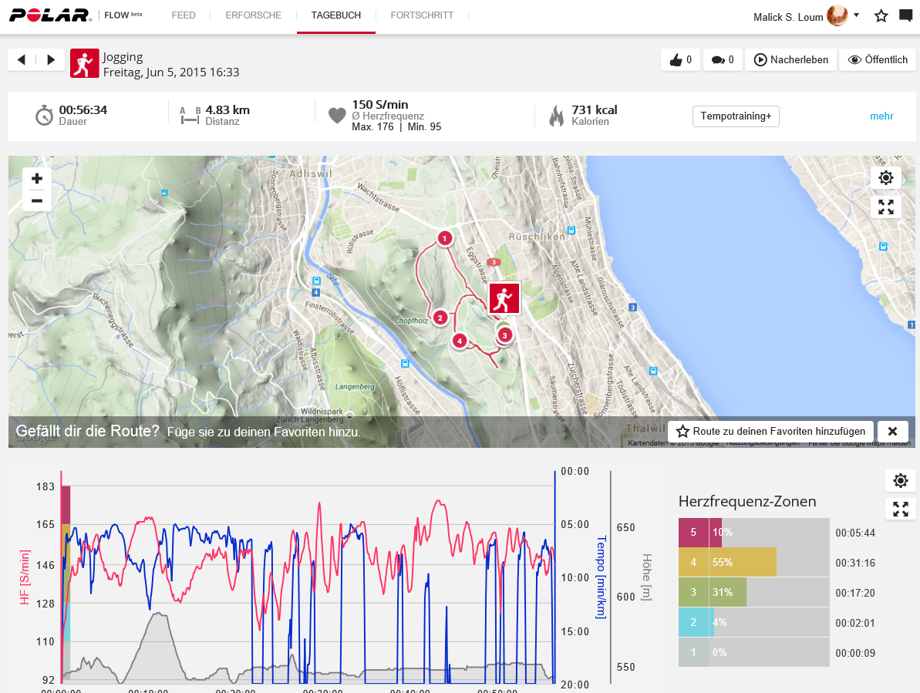Open the ERFORSCHE tab
This screenshot has width=920, height=693.
coord(253,15)
